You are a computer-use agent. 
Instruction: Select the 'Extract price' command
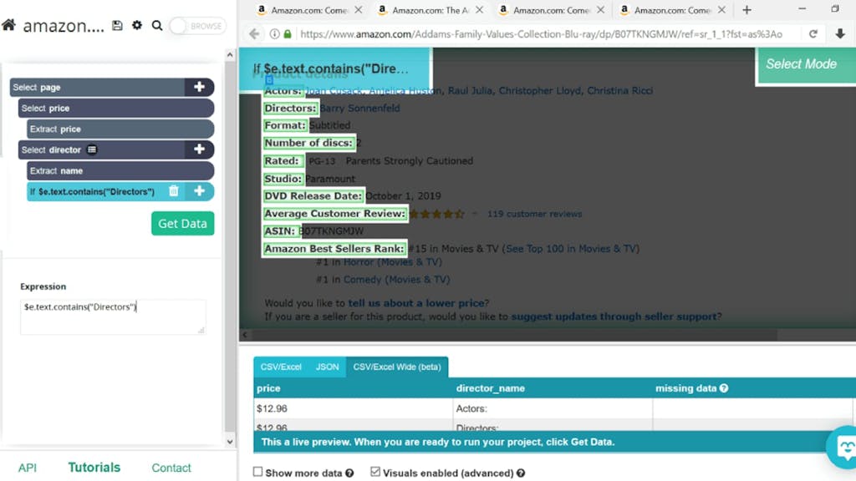120,129
